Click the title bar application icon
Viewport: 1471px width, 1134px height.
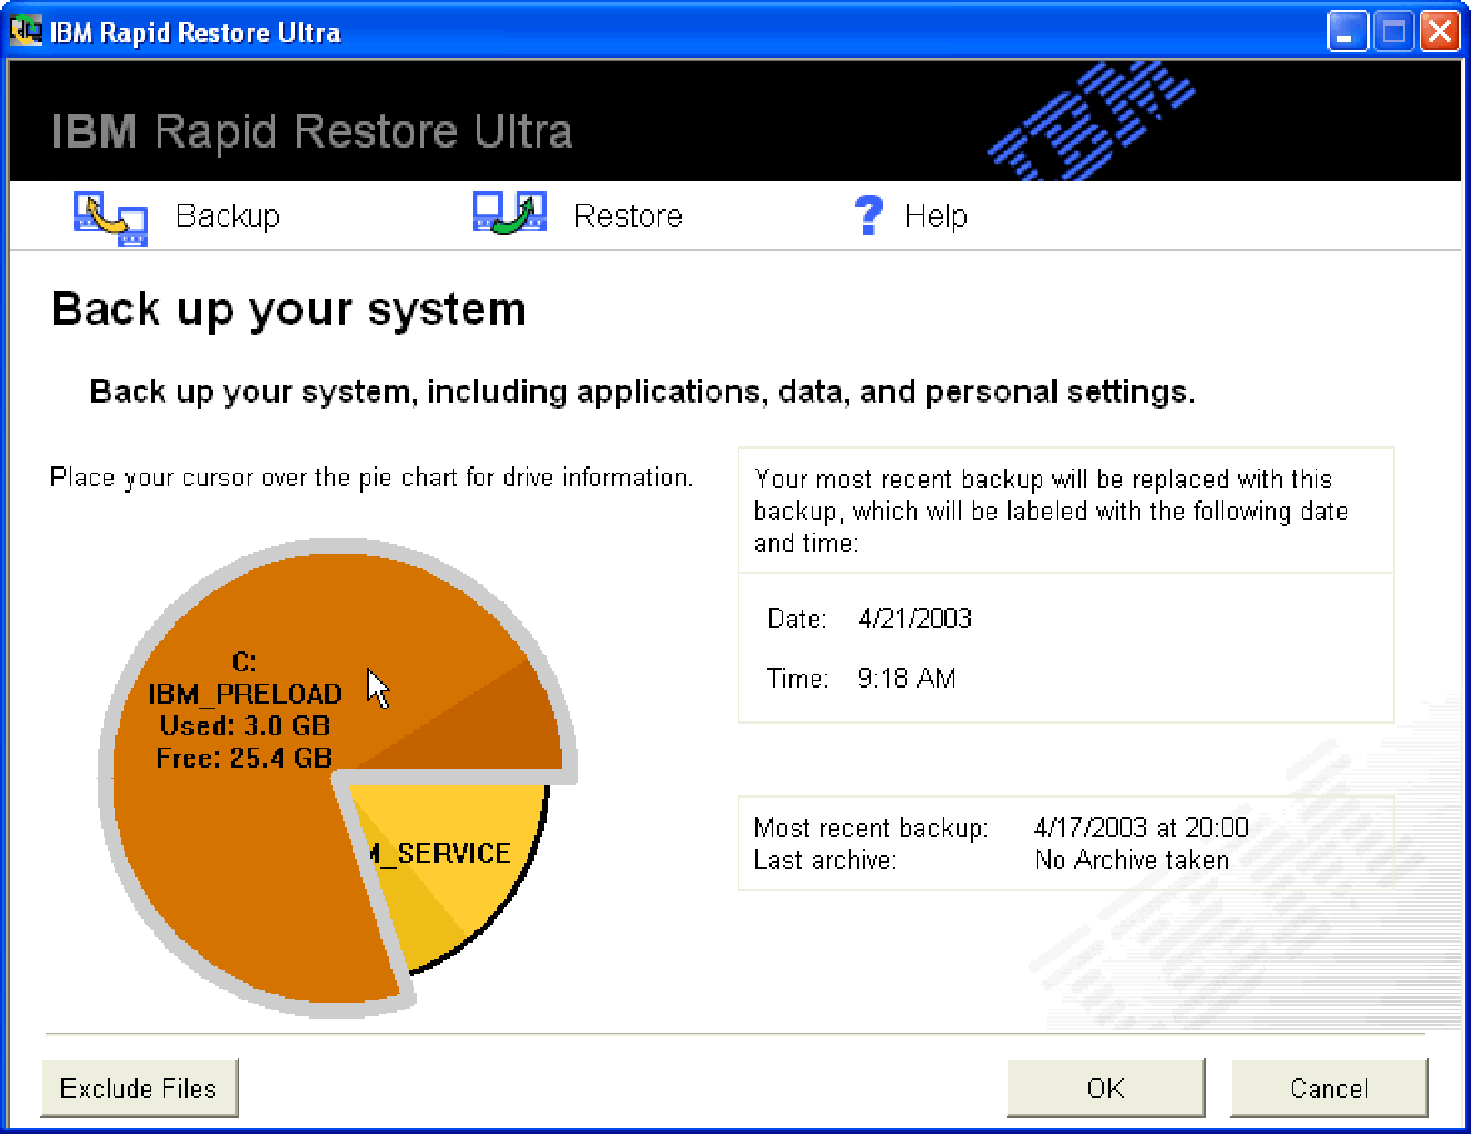click(x=25, y=31)
